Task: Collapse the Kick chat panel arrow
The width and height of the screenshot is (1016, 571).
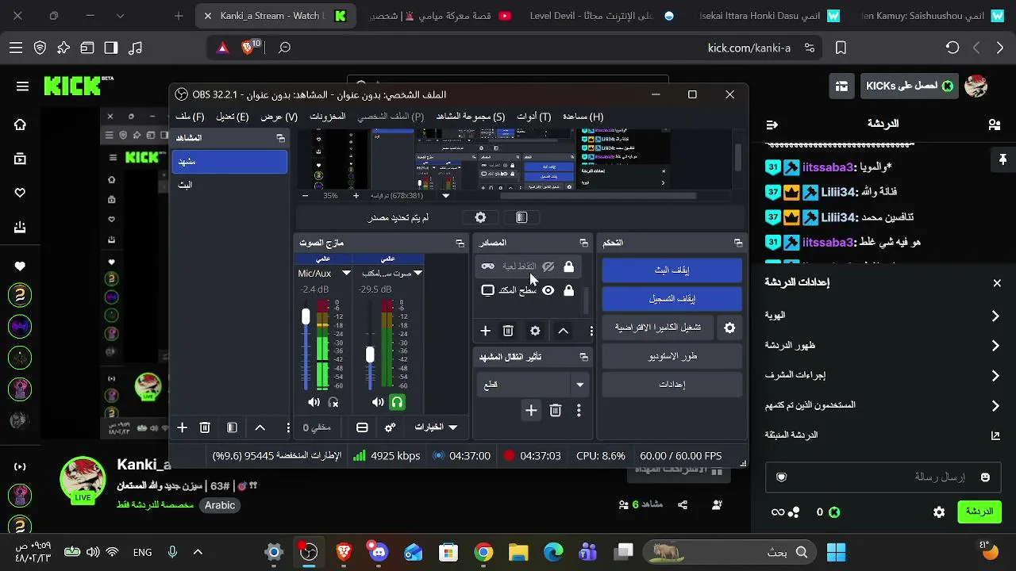Action: [x=772, y=125]
